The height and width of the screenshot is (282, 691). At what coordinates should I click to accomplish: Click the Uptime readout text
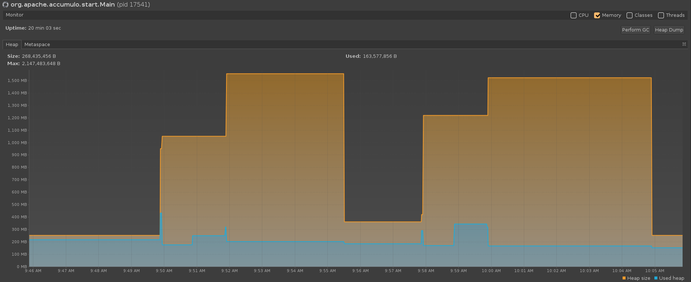click(44, 28)
